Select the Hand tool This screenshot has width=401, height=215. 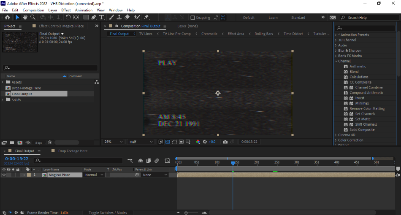(x=25, y=17)
